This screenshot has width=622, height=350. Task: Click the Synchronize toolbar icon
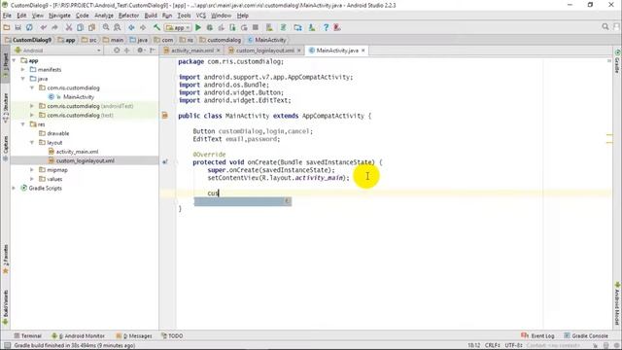click(29, 27)
